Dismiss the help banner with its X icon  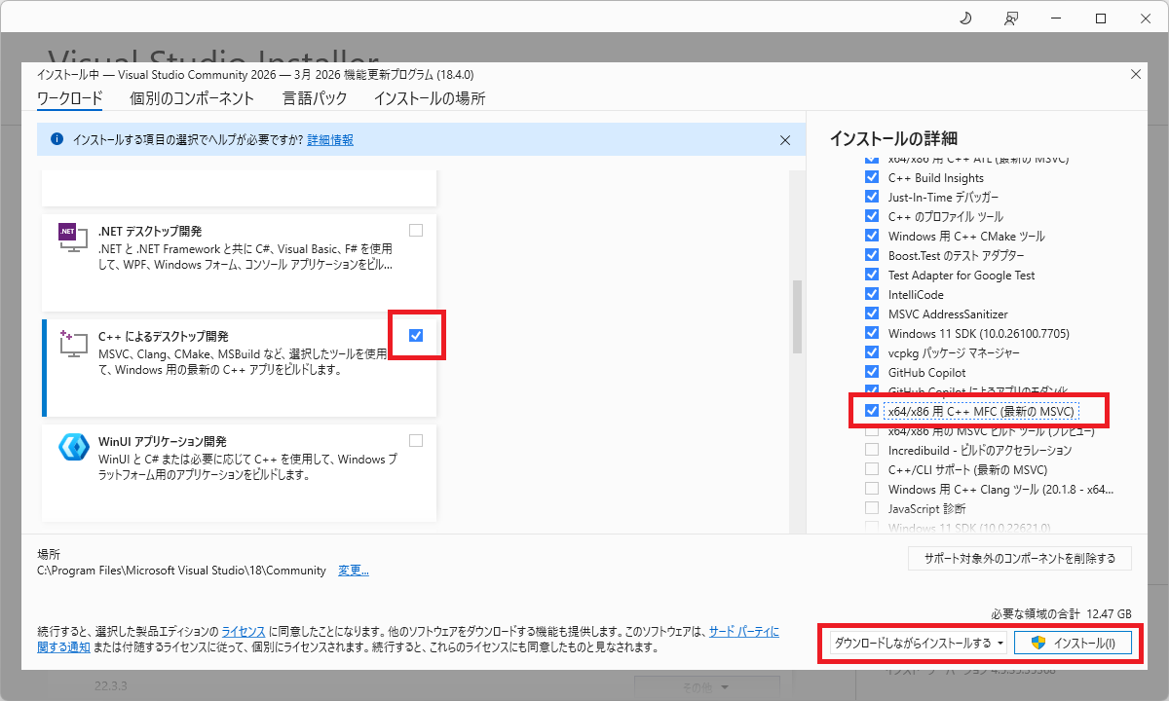(x=785, y=140)
